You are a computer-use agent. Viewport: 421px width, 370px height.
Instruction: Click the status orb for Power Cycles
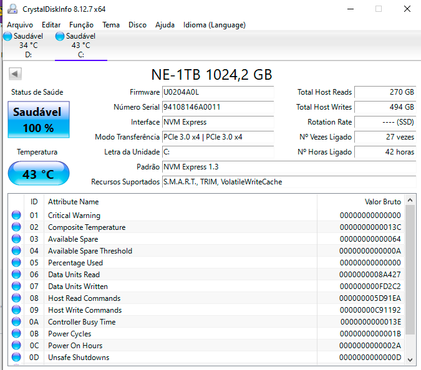tap(16, 333)
